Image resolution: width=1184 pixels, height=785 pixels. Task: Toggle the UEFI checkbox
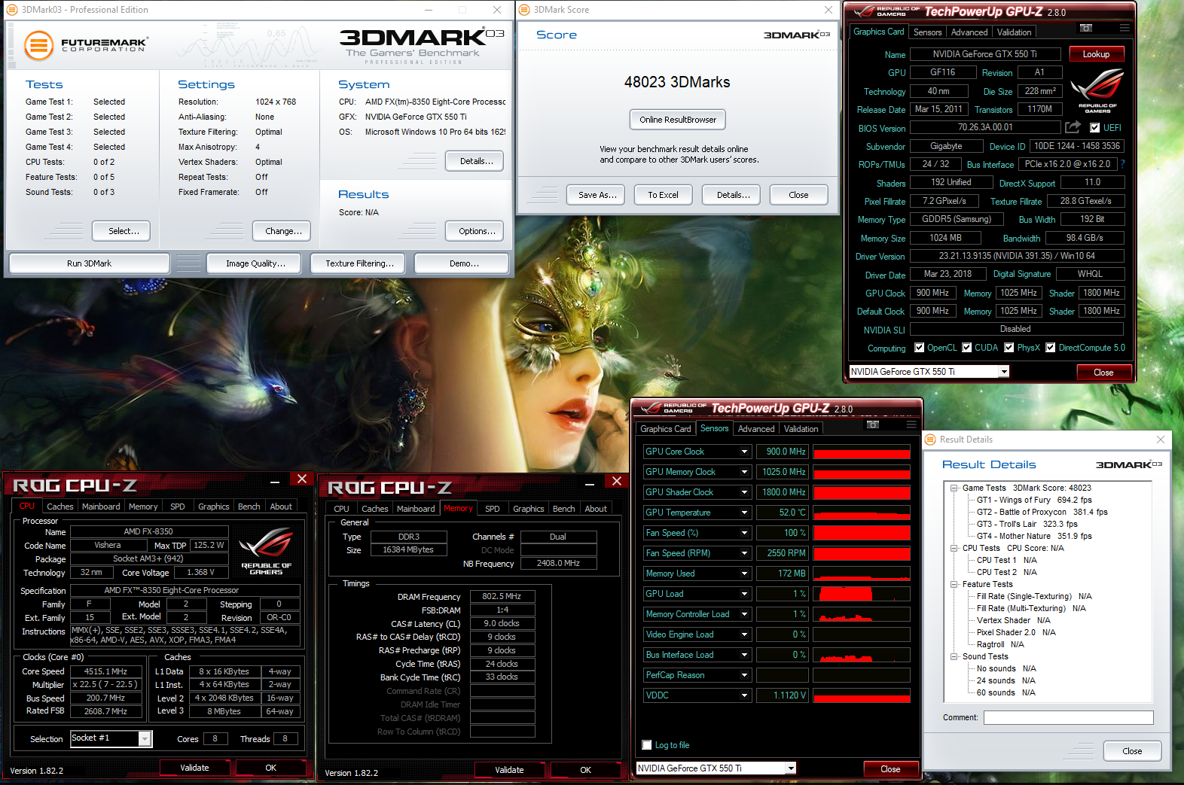click(x=1095, y=128)
